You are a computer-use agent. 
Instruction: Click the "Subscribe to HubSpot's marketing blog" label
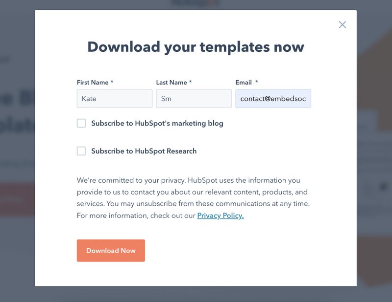tap(157, 124)
